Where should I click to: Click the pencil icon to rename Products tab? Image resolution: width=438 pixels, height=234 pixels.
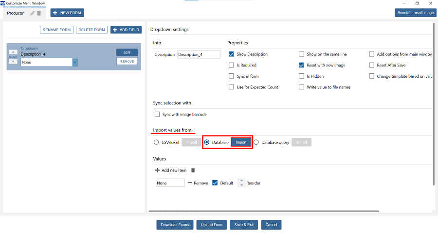click(32, 13)
